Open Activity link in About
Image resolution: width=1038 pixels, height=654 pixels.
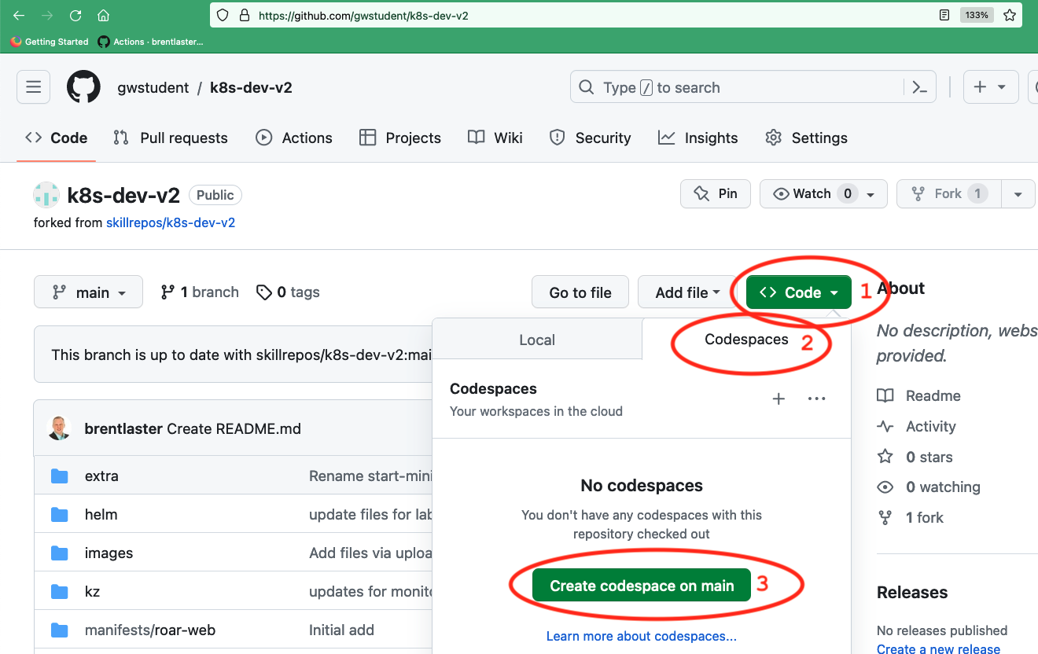917,426
